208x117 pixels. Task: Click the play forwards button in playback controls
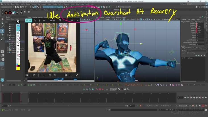(x=197, y=97)
